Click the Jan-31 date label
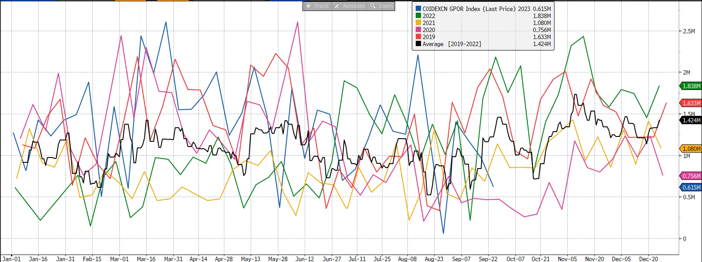Screen dimensions: 702x262 click(x=65, y=259)
